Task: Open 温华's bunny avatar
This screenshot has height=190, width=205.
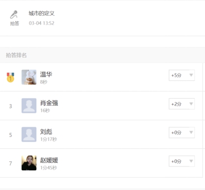Action: click(29, 77)
